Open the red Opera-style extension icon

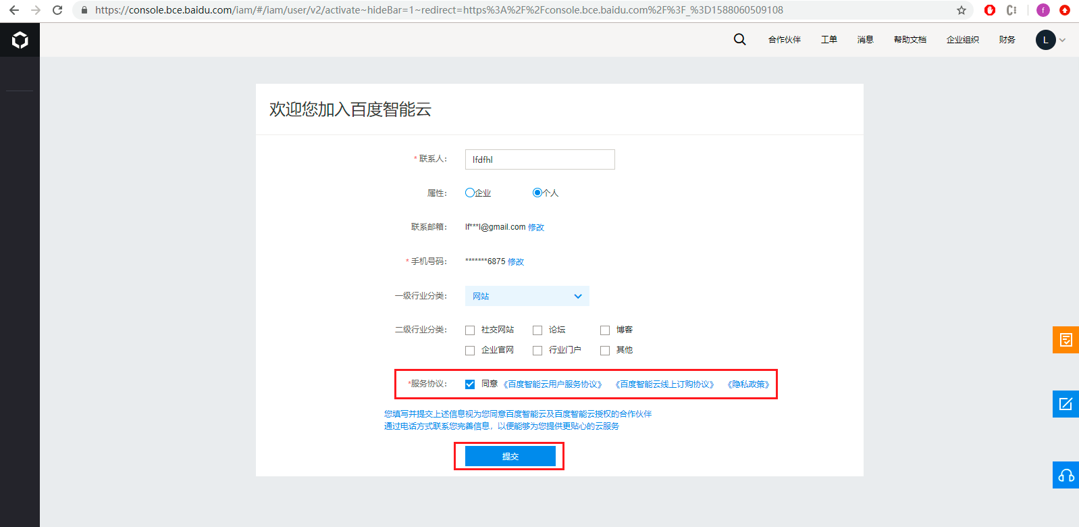coord(990,10)
